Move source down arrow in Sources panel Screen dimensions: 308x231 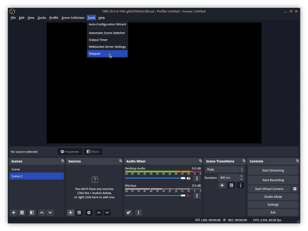pyautogui.click(x=107, y=213)
